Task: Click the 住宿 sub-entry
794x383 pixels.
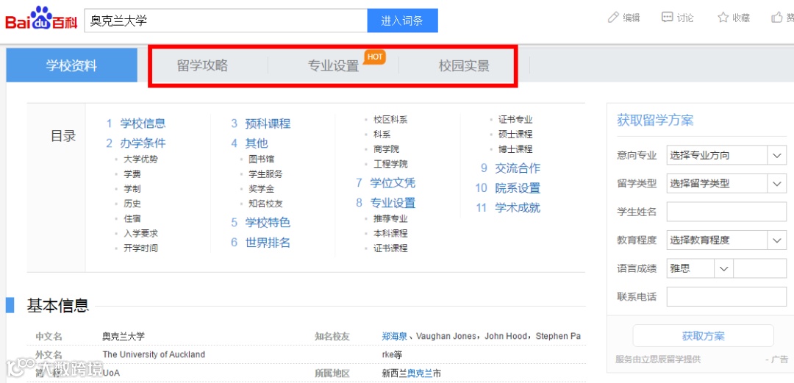Action: pyautogui.click(x=132, y=218)
